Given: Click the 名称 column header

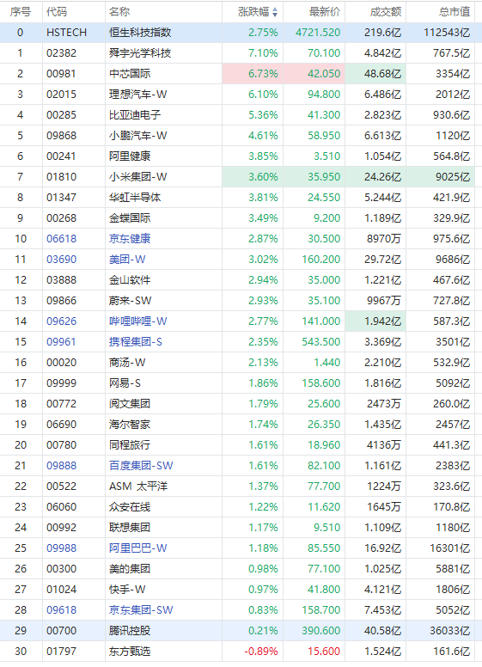Looking at the screenshot, I should pyautogui.click(x=119, y=12).
